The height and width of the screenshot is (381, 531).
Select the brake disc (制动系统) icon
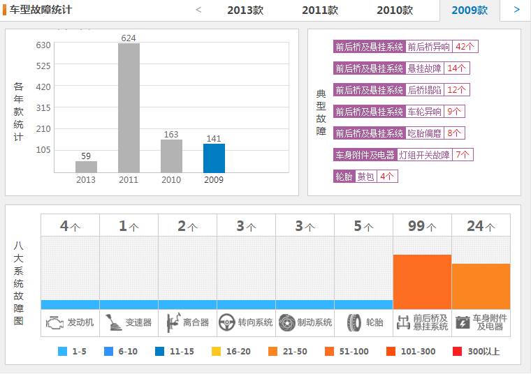coord(286,322)
